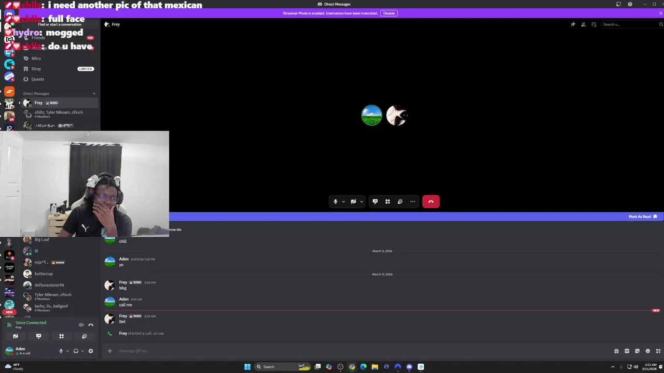
Task: Click Voice Connected status text
Action: click(31, 323)
